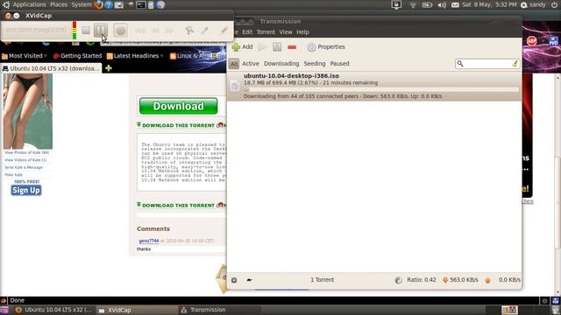
Task: Click XVidCap's step back one frame button
Action: tap(155, 31)
